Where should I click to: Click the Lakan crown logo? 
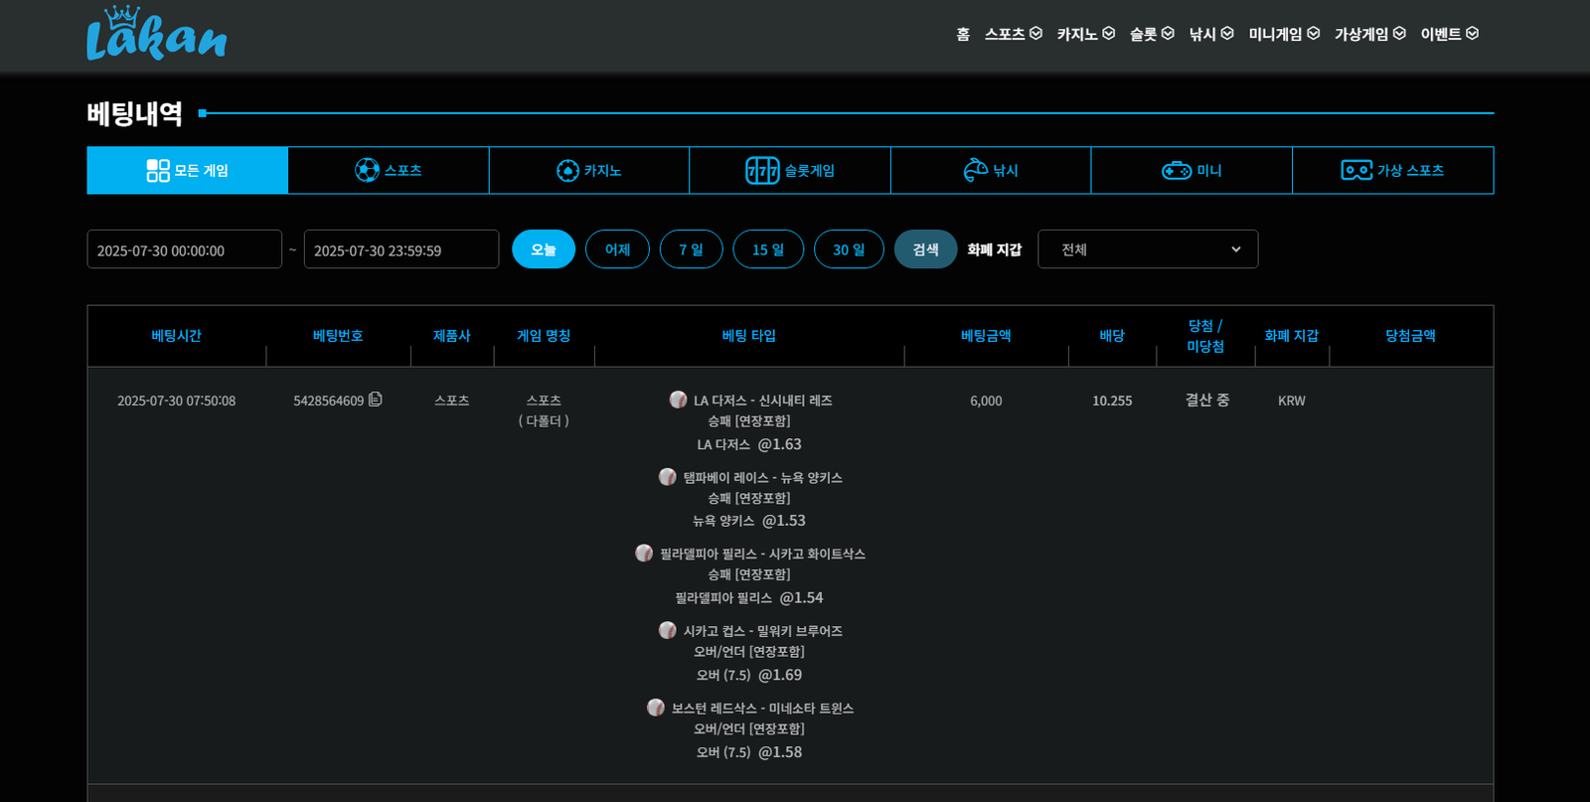[156, 34]
